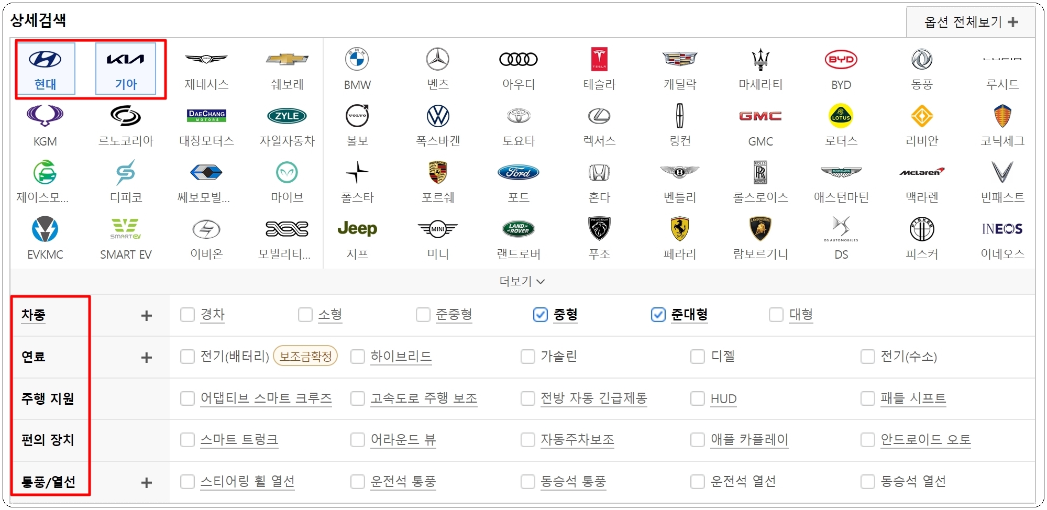Tick the 어댑티브 스마트 크루즈 checkbox

click(187, 398)
